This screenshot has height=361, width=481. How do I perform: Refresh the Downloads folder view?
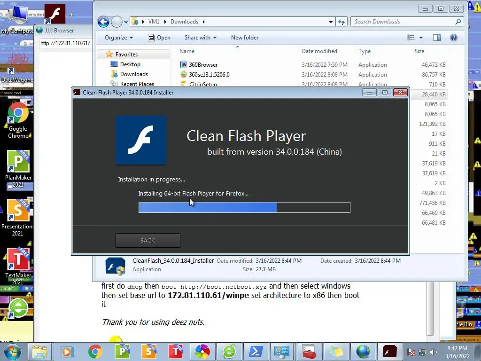[x=341, y=22]
